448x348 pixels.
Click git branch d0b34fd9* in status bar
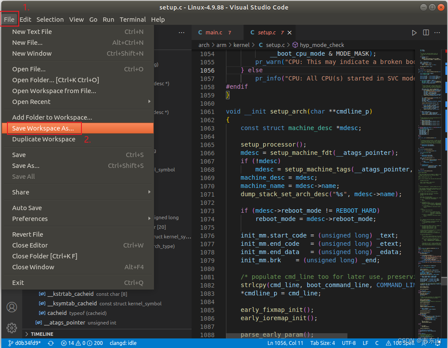24,343
